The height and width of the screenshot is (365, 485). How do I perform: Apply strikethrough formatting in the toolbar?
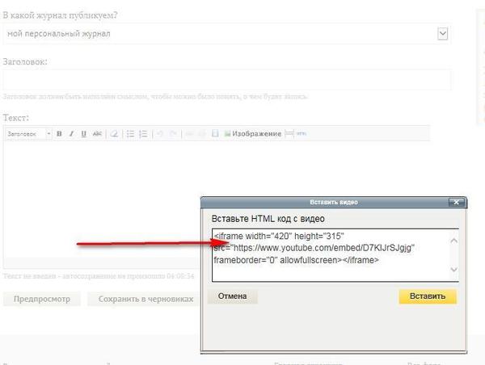point(97,133)
